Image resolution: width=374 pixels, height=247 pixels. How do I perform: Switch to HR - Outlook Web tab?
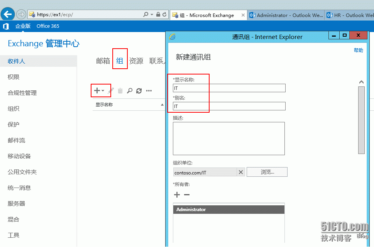(x=350, y=15)
